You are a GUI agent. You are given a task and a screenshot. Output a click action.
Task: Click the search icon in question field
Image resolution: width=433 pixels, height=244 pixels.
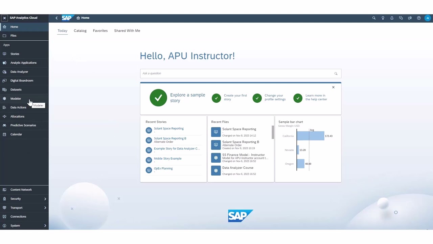[x=336, y=74]
